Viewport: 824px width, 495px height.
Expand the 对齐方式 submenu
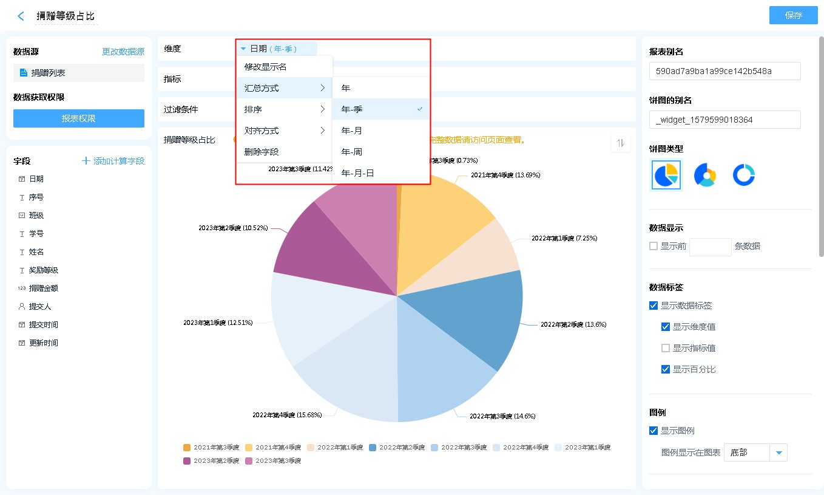(x=284, y=131)
